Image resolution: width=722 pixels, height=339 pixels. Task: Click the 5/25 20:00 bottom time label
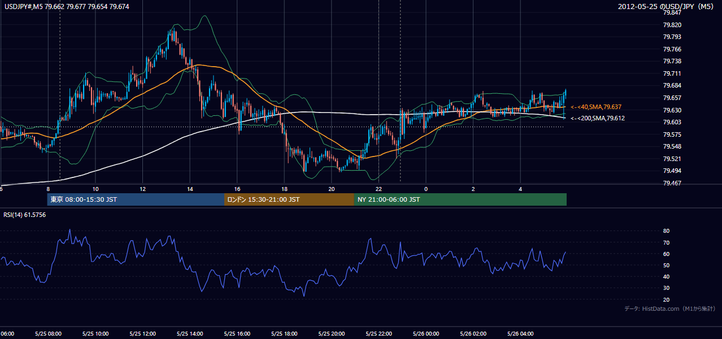(332, 333)
